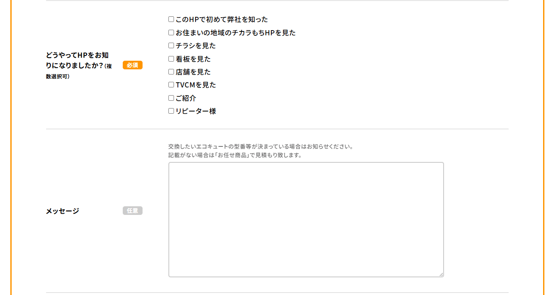Click the 'ご紹介' option label text

coord(186,98)
